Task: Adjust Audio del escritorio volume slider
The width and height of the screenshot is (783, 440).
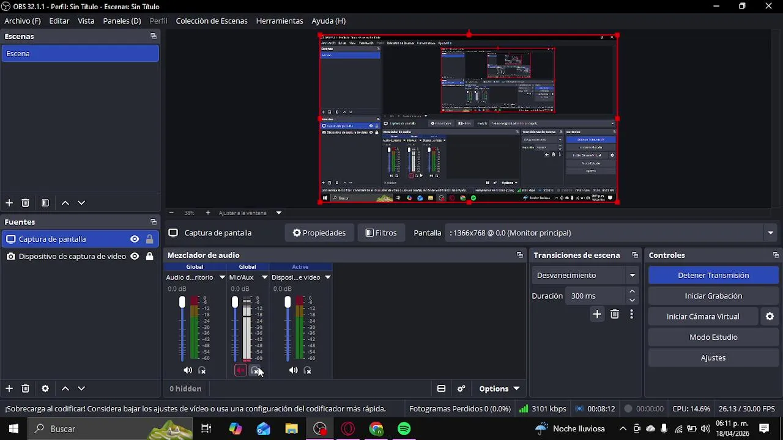Action: pyautogui.click(x=182, y=302)
